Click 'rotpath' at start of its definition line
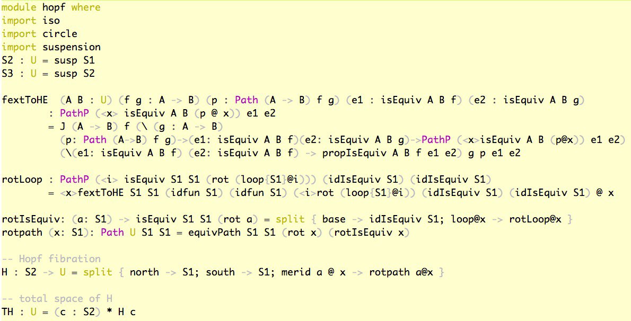Viewport: 631px width, 321px height. point(22,233)
